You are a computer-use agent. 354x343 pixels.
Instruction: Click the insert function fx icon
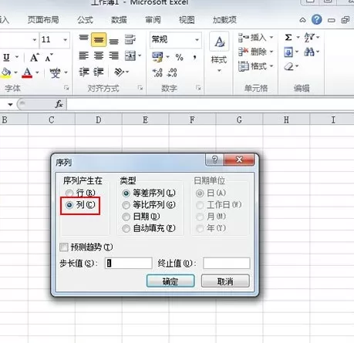pos(59,104)
